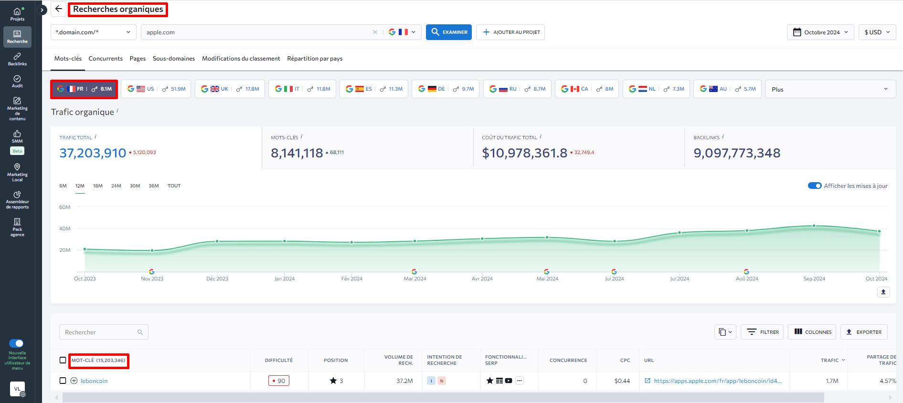Open the $ USD currency dropdown
This screenshot has width=903, height=403.
(877, 32)
